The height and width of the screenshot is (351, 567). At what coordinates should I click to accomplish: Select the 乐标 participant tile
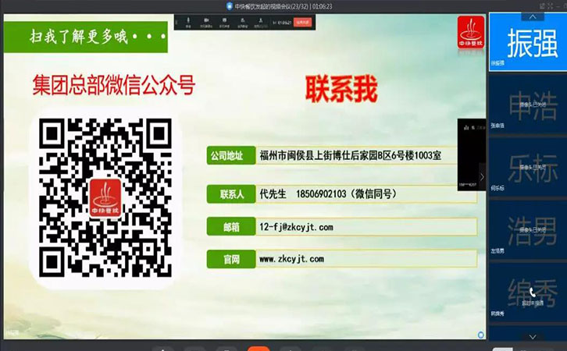pos(528,167)
